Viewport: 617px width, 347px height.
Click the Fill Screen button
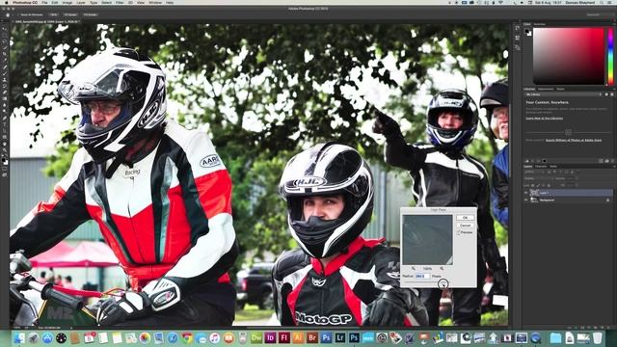(x=90, y=14)
